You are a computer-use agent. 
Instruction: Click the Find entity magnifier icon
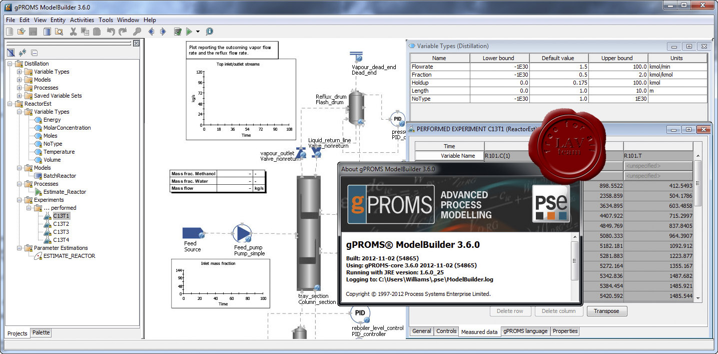(x=59, y=32)
